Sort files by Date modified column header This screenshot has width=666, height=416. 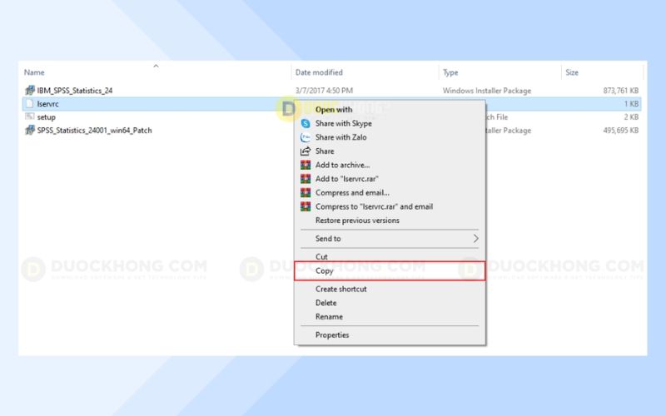[319, 72]
